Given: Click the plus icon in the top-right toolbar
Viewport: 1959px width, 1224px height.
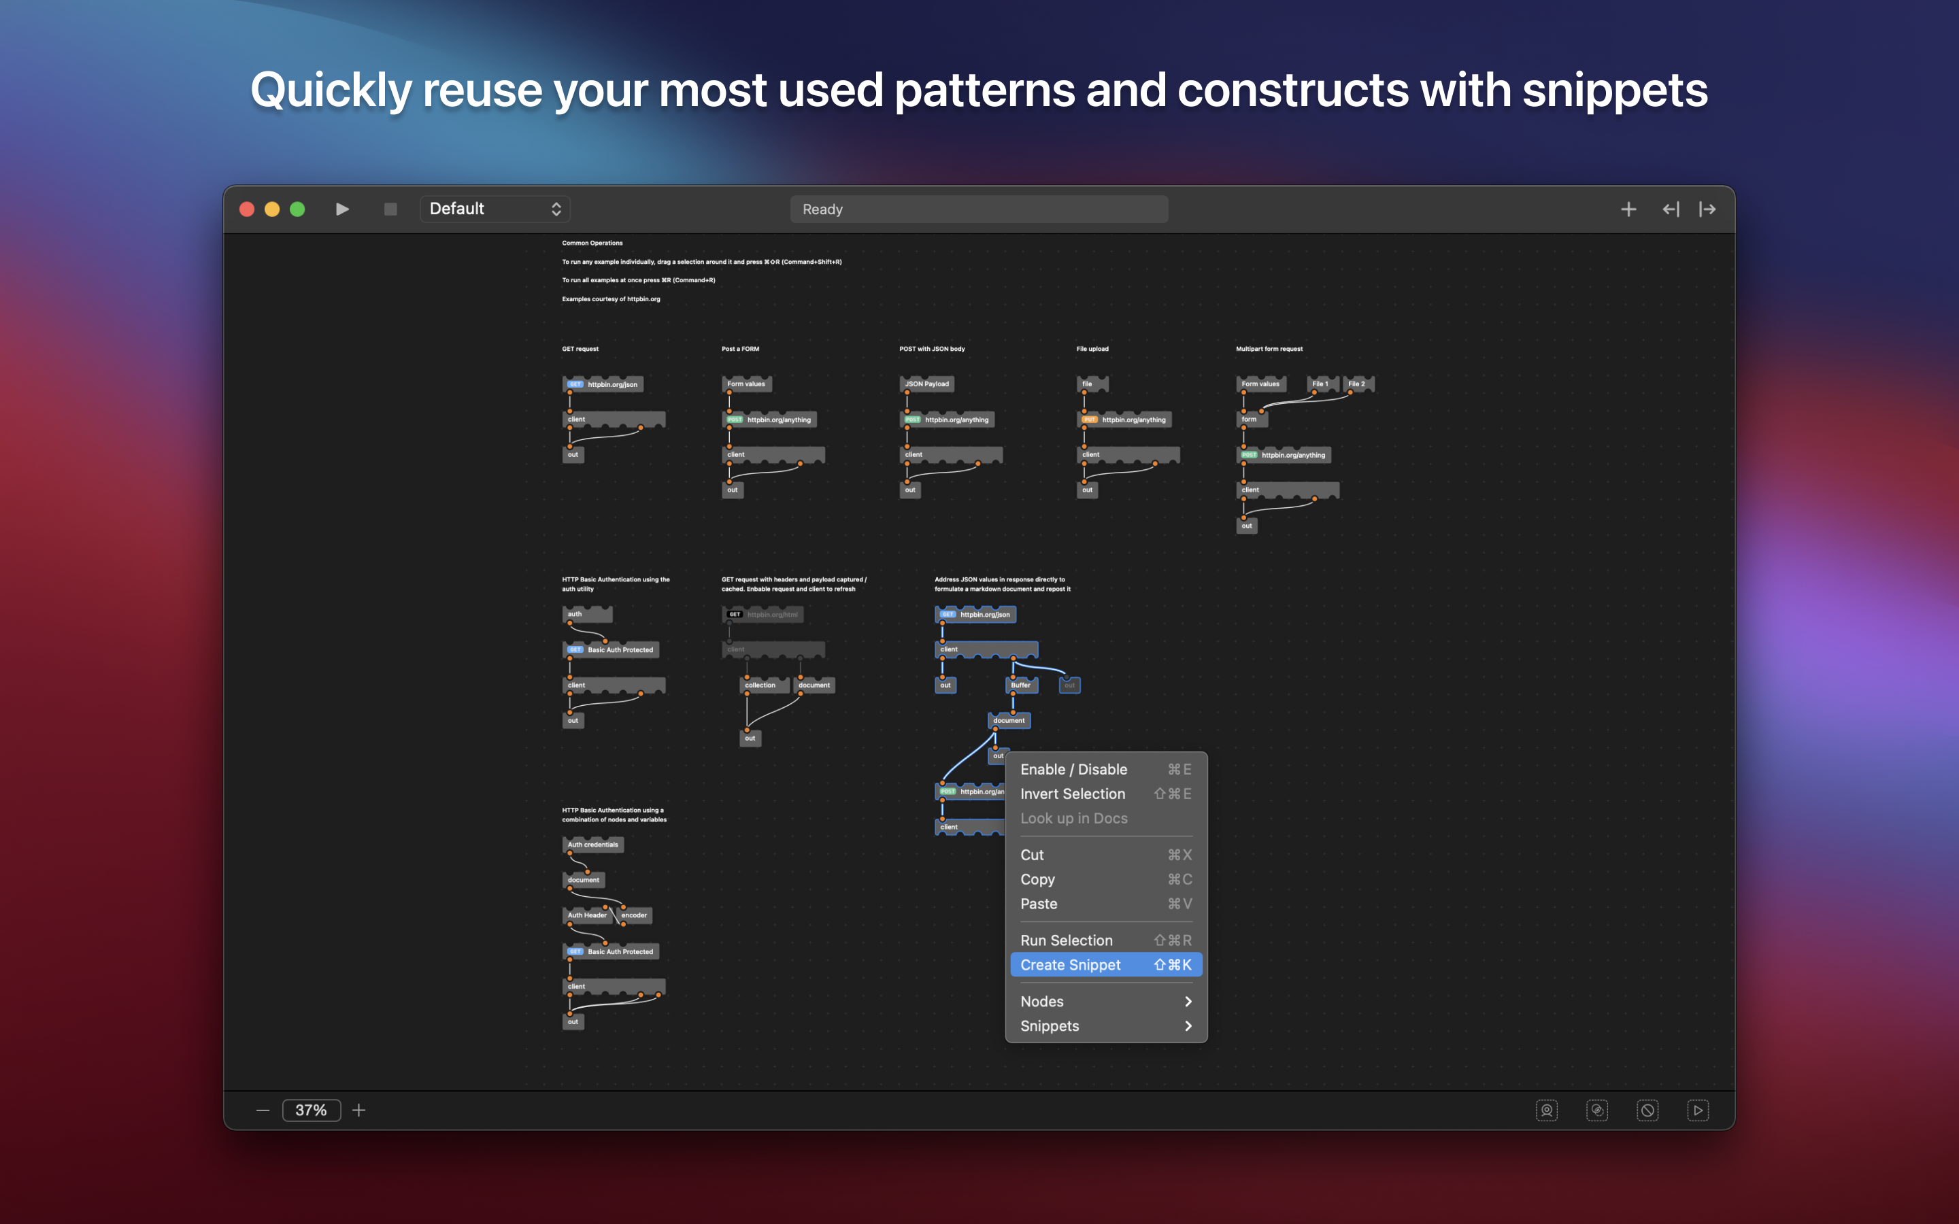Looking at the screenshot, I should (x=1628, y=209).
